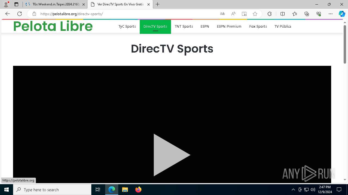The image size is (348, 195).
Task: Open TV Pública channel
Action: pos(283,26)
